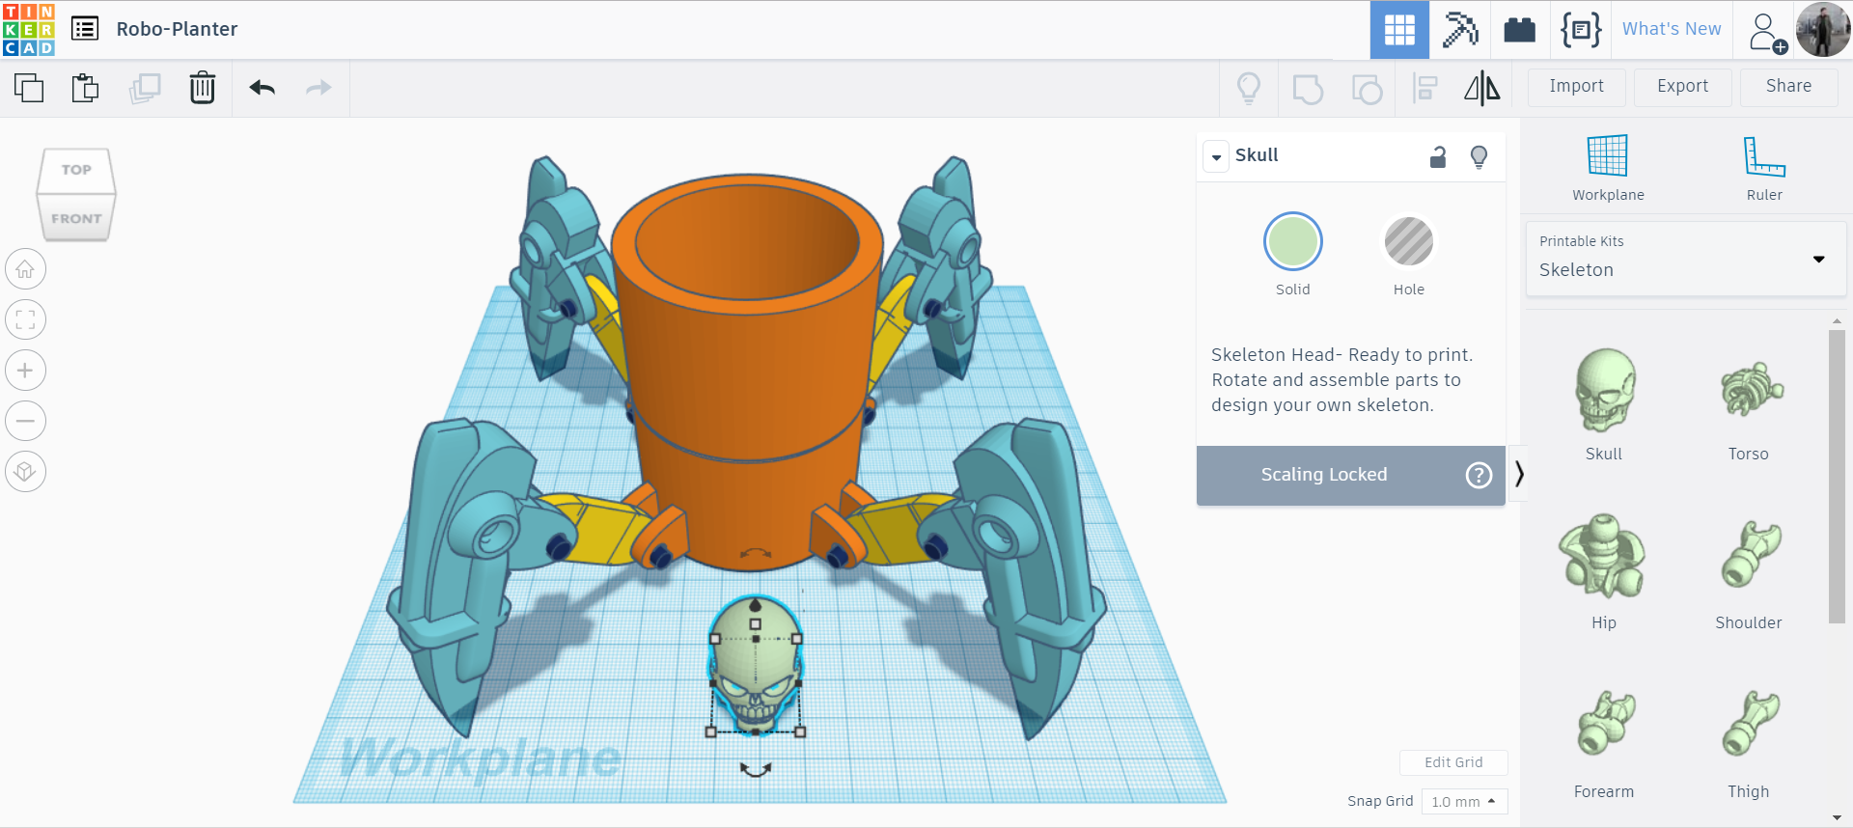Undo the last action
Viewport: 1853px width, 828px height.
262,88
